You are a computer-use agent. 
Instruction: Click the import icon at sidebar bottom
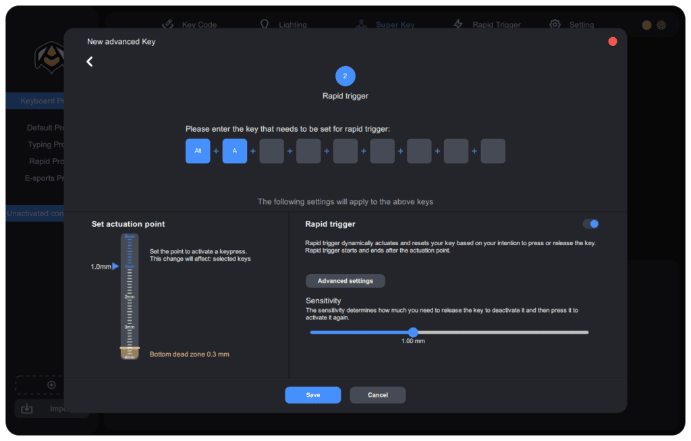pyautogui.click(x=27, y=409)
